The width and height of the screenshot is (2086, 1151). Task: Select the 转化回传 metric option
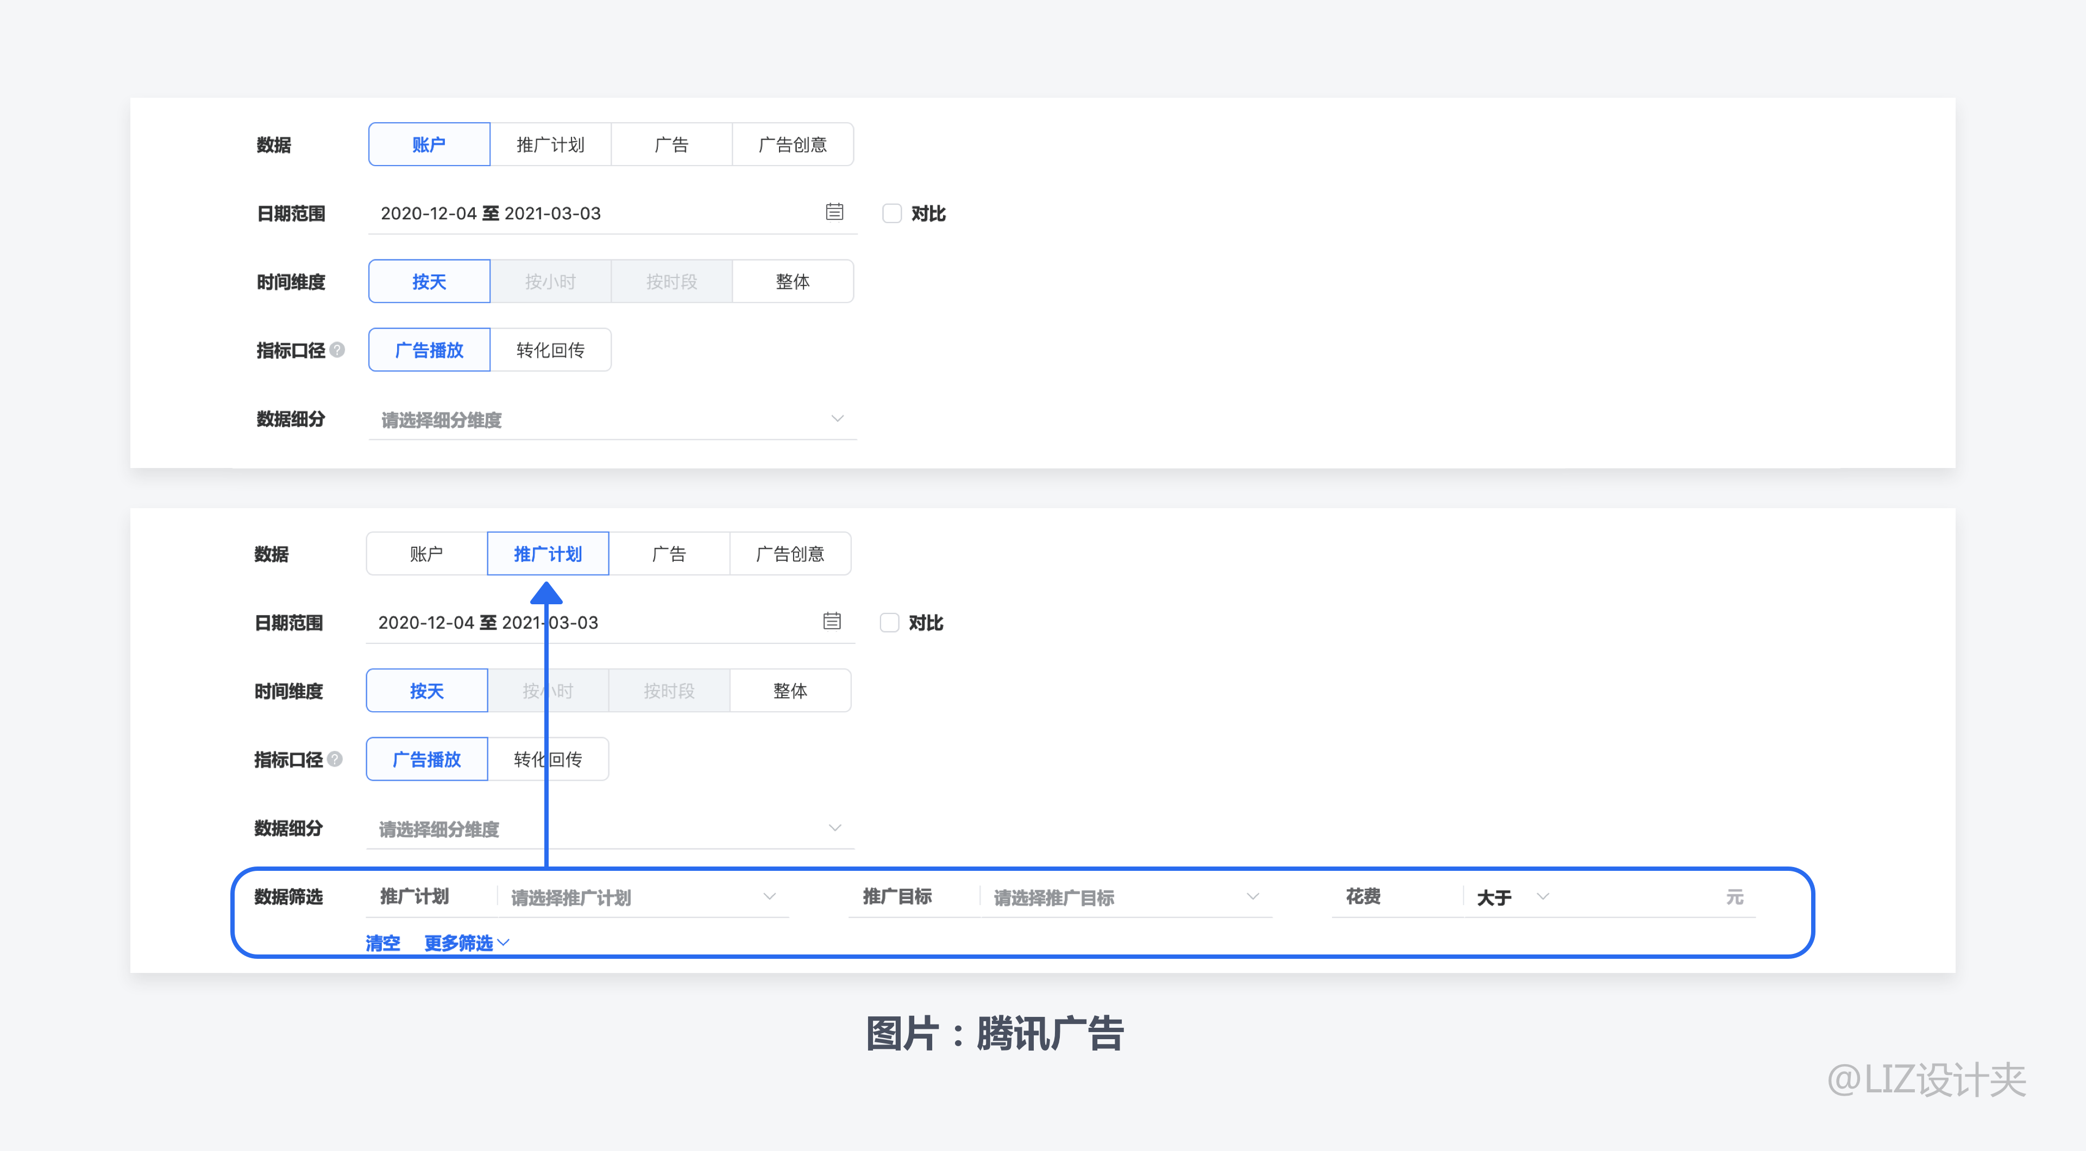pyautogui.click(x=551, y=350)
